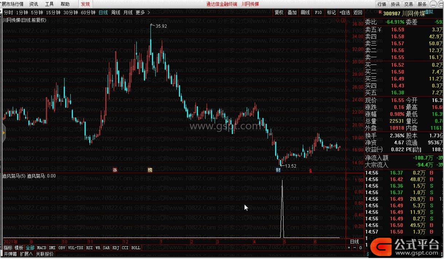
Task: Select the 周线 period tab
Action: (116, 12)
